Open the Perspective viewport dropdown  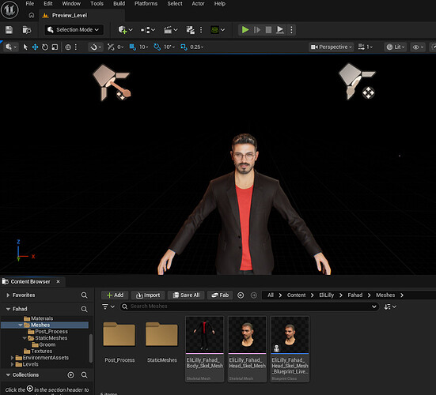coord(332,47)
